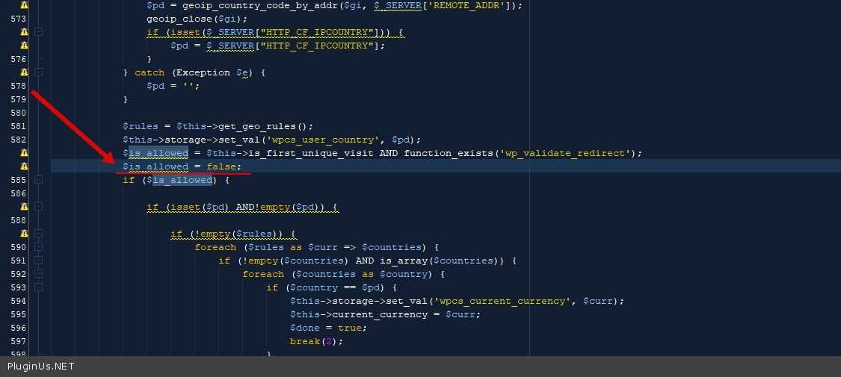841x377 pixels.
Task: Fold the isset HTTP_CF_IPCOUNTRY if block
Action: point(39,32)
